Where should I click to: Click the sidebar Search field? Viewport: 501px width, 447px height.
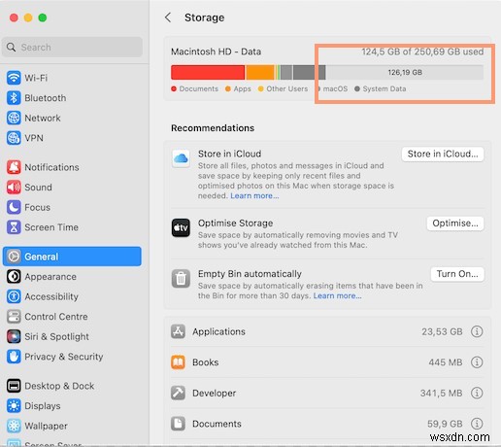point(72,48)
